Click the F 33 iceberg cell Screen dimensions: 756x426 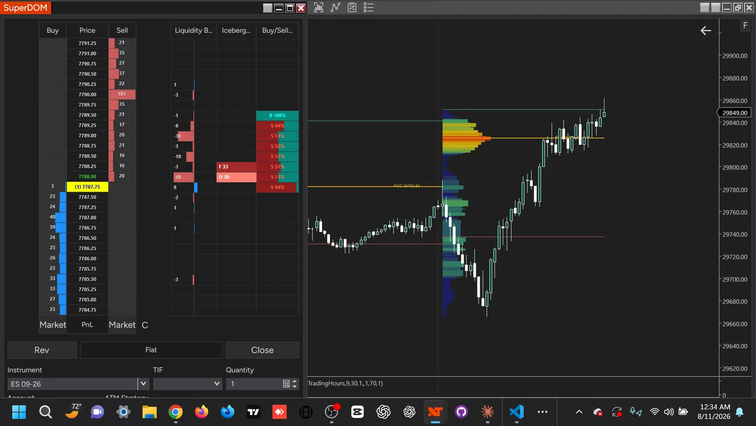(x=236, y=167)
